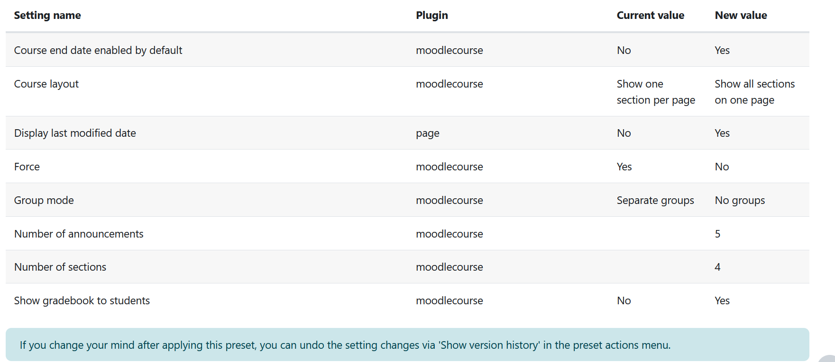This screenshot has height=362, width=835.
Task: Select the Number of announcements setting
Action: pyautogui.click(x=79, y=234)
